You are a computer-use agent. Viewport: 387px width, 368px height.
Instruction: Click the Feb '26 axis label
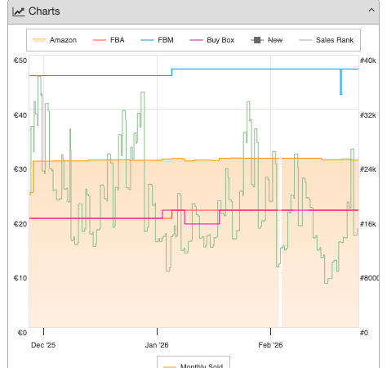coord(270,345)
